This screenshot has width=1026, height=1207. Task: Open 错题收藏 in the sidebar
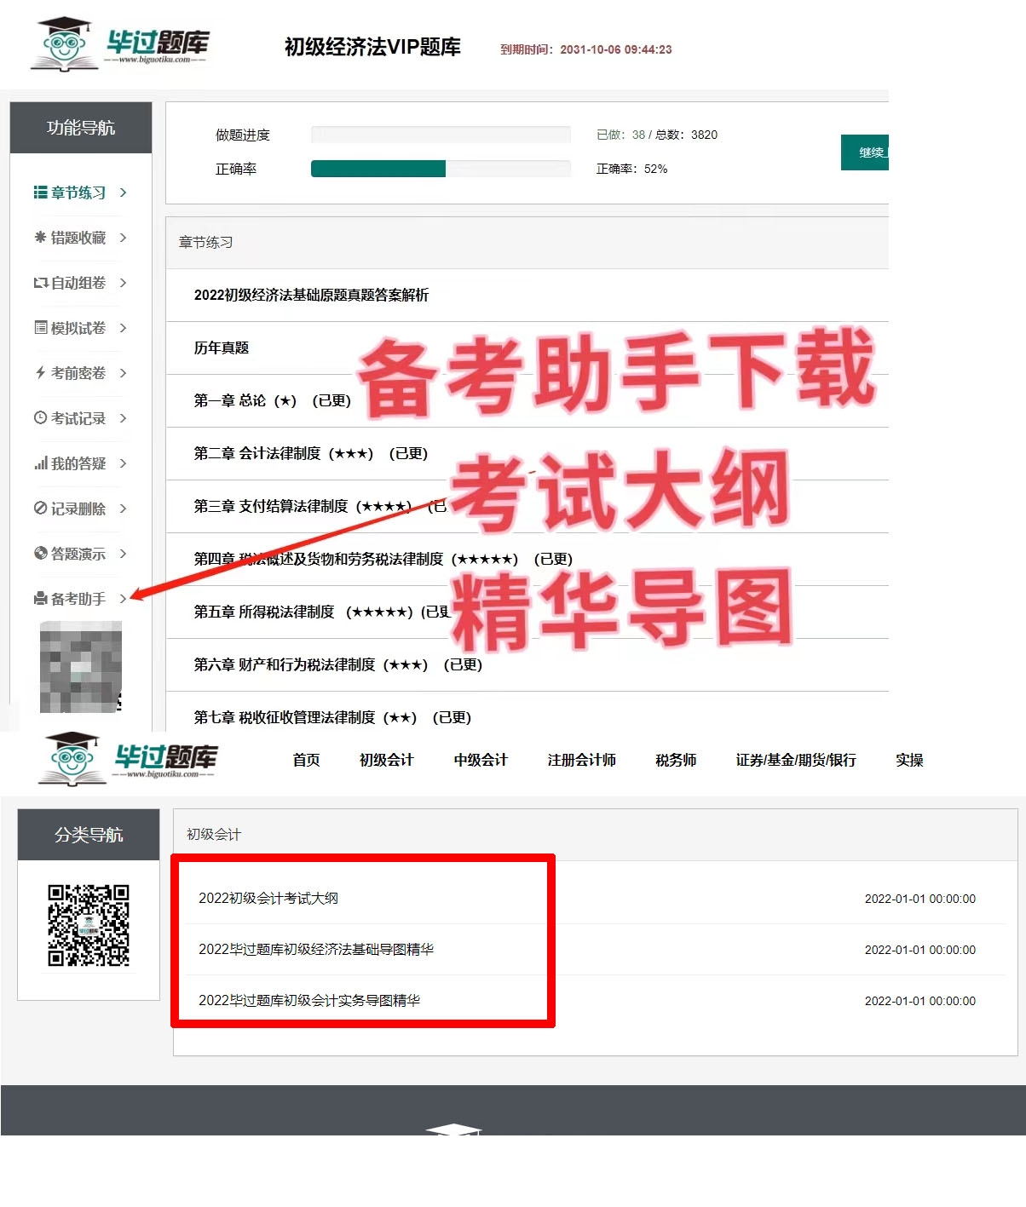tap(78, 238)
